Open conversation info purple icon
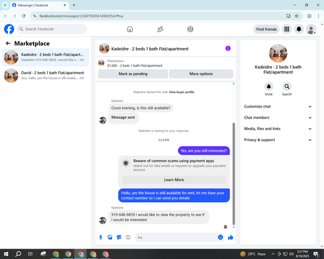 pos(228,49)
